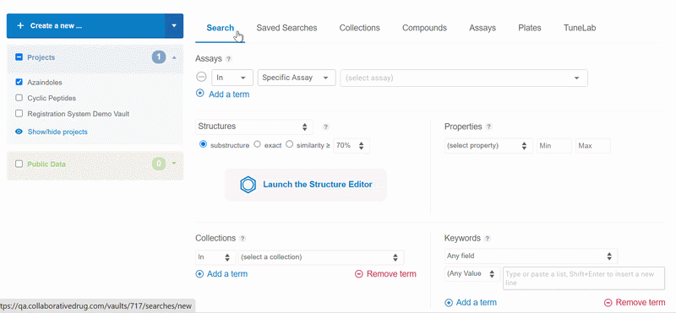Check the Cyclic Peptides project
Image resolution: width=676 pixels, height=313 pixels.
tap(19, 98)
